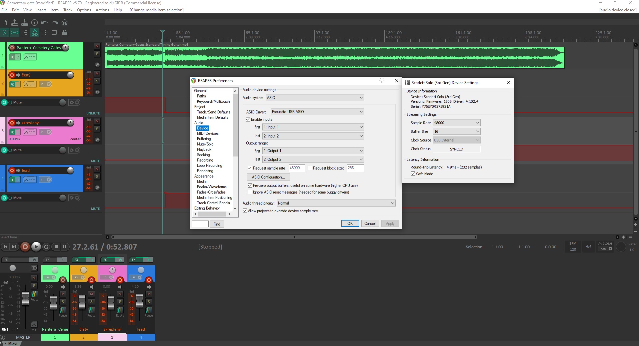Click the undo arrow in the toolbar

pos(44,23)
